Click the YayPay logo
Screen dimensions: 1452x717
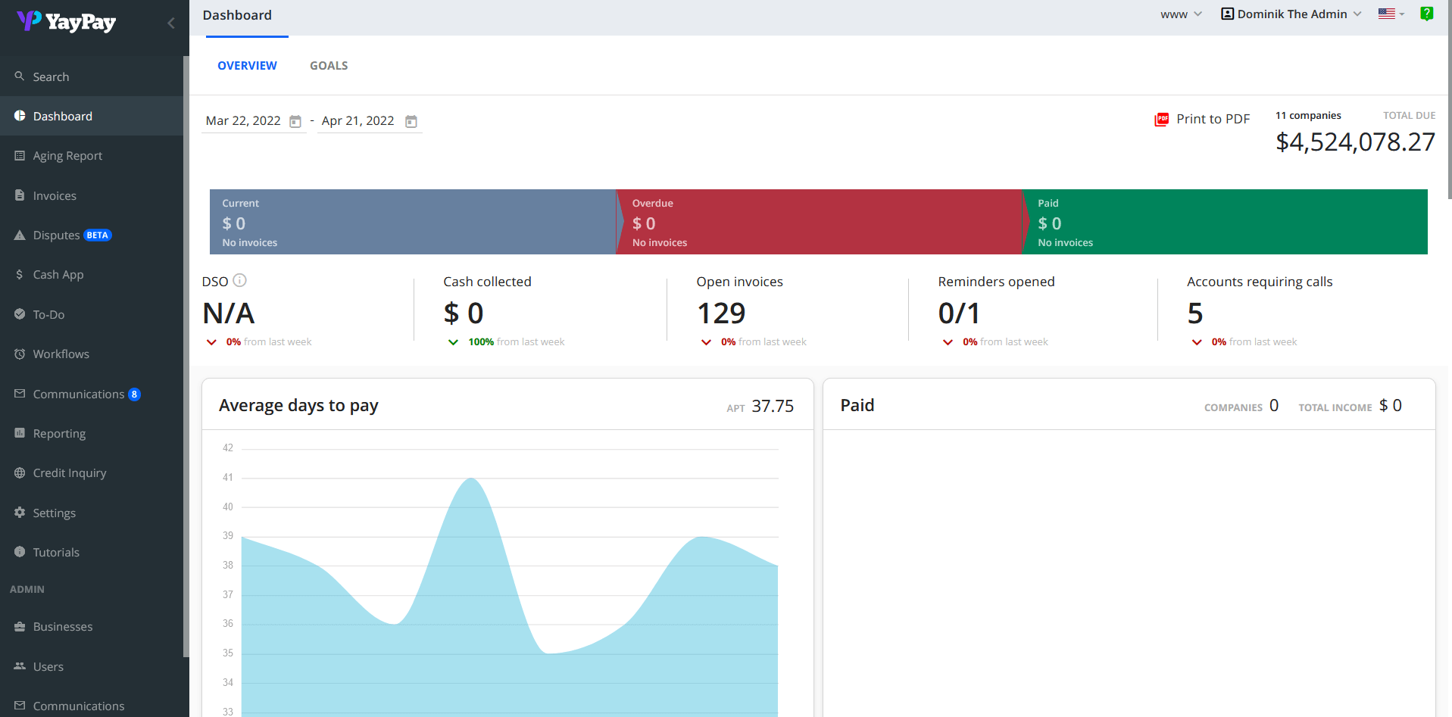[66, 21]
